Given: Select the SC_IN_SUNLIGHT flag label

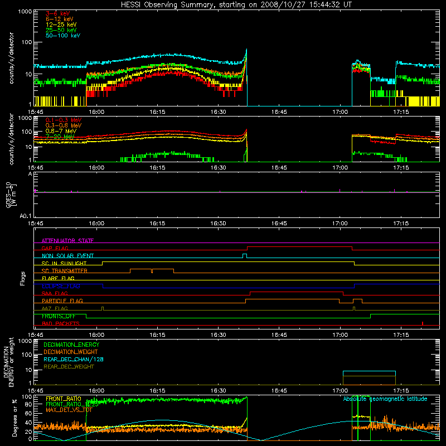Looking at the screenshot, I should pyautogui.click(x=64, y=263).
